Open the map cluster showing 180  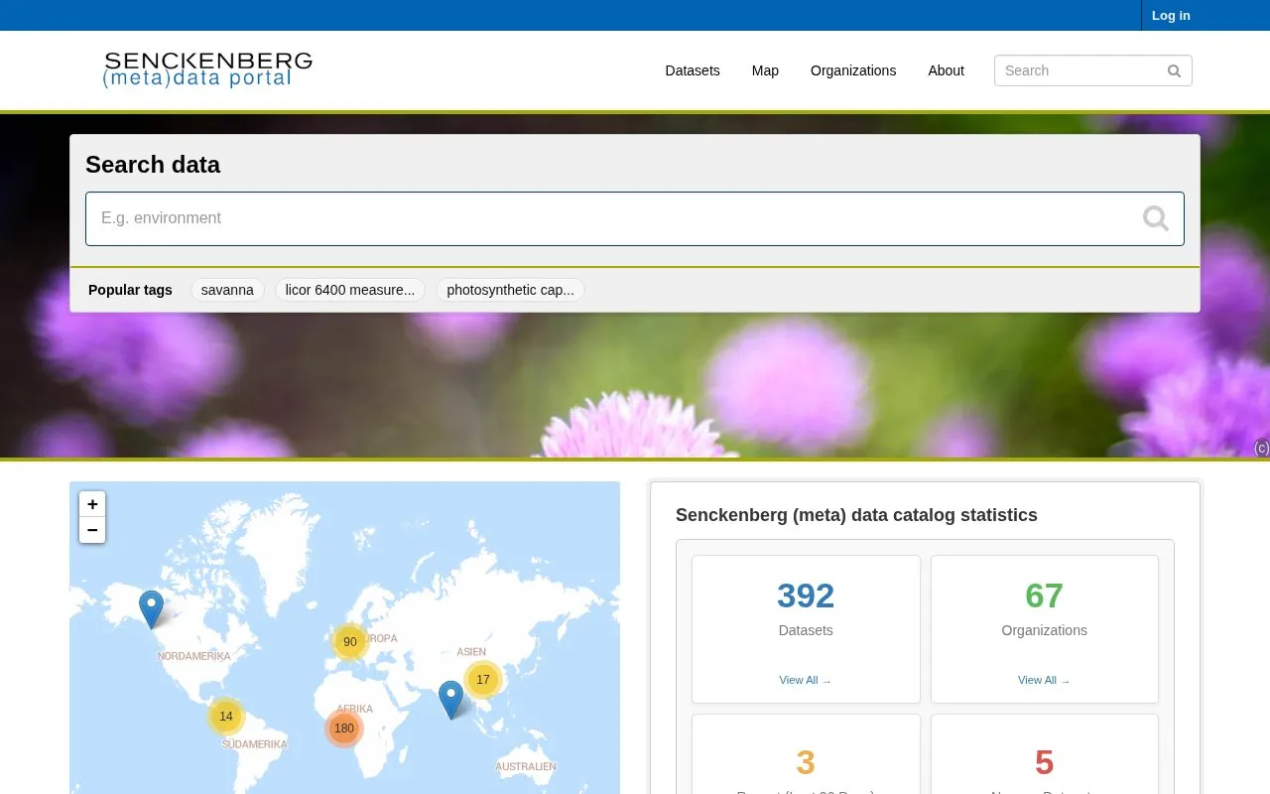[344, 728]
